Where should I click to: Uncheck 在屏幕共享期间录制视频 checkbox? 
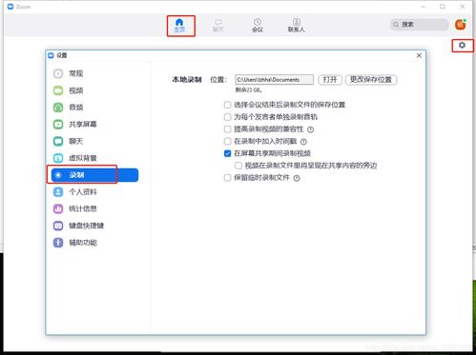click(x=227, y=153)
